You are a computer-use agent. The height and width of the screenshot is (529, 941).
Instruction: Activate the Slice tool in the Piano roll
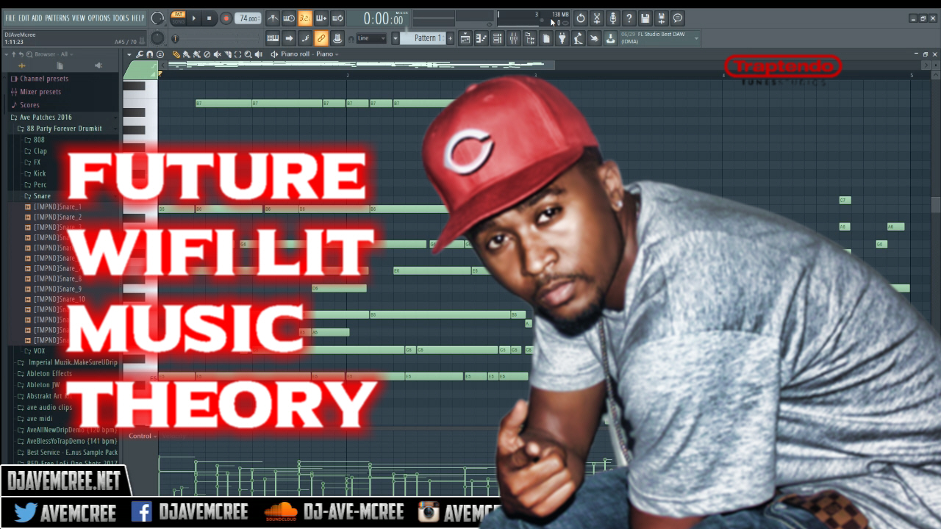pyautogui.click(x=228, y=54)
